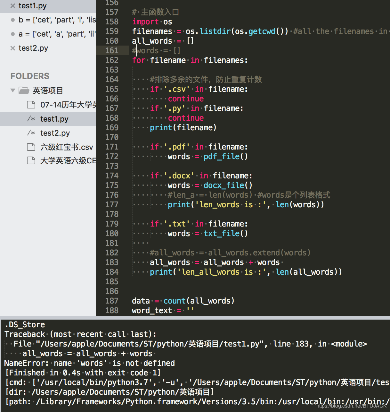Image resolution: width=390 pixels, height=412 pixels.
Task: Click line number 183 in gutter
Action: [x=112, y=262]
